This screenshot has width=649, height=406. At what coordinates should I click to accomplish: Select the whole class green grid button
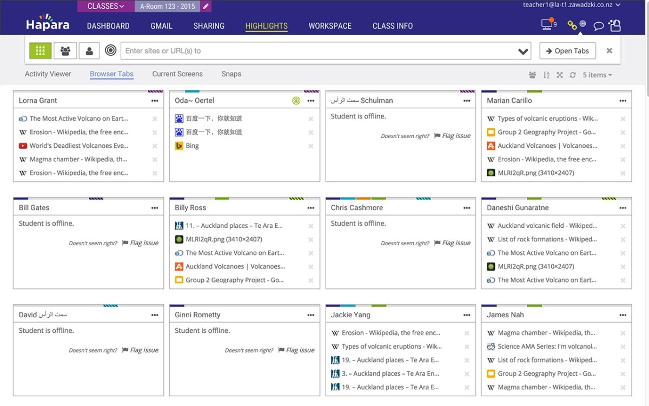[x=41, y=51]
